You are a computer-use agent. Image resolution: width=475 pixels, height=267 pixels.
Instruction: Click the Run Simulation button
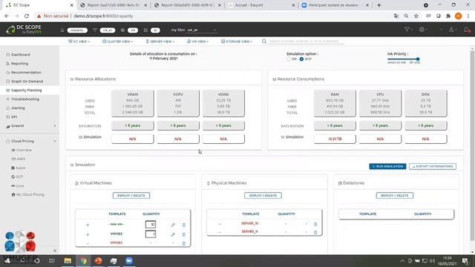[387, 166]
